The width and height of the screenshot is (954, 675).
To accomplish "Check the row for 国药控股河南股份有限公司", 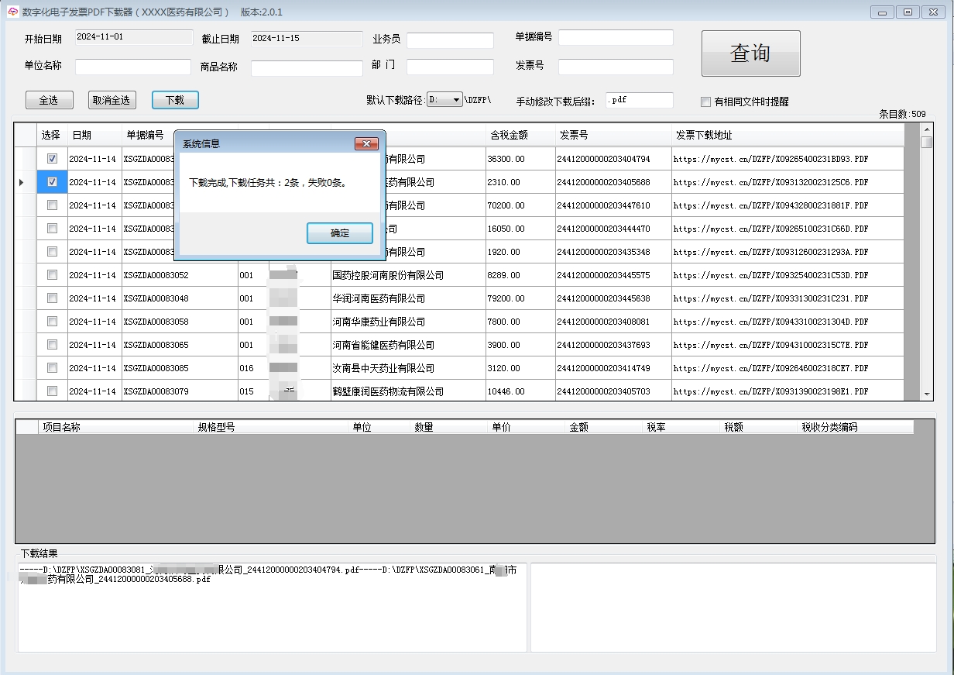I will 51,274.
